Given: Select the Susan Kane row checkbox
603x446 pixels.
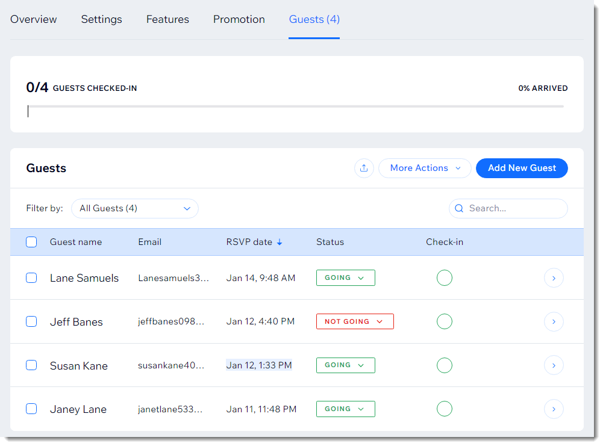Looking at the screenshot, I should pyautogui.click(x=31, y=365).
